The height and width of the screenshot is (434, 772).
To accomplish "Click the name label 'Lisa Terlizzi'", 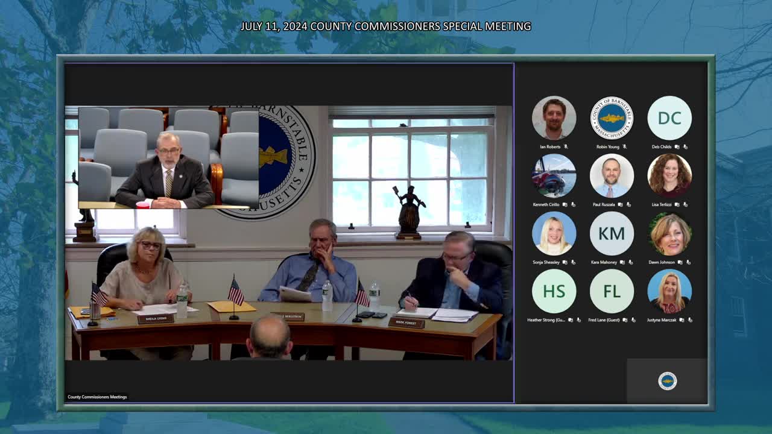I will [661, 205].
